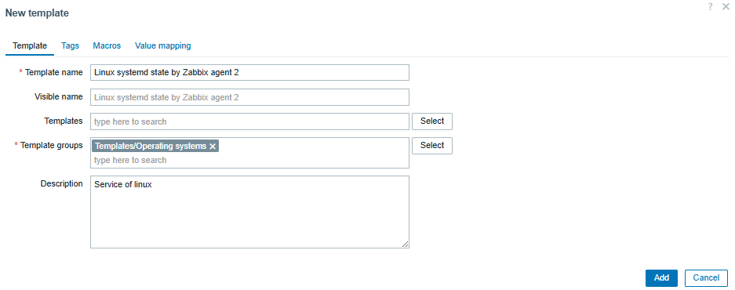Viewport: 735px width, 290px height.
Task: Click Select next to Template groups
Action: pos(432,146)
